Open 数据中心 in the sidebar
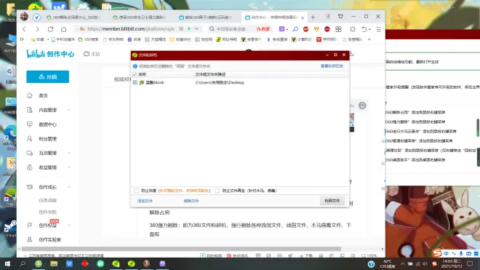 48,124
